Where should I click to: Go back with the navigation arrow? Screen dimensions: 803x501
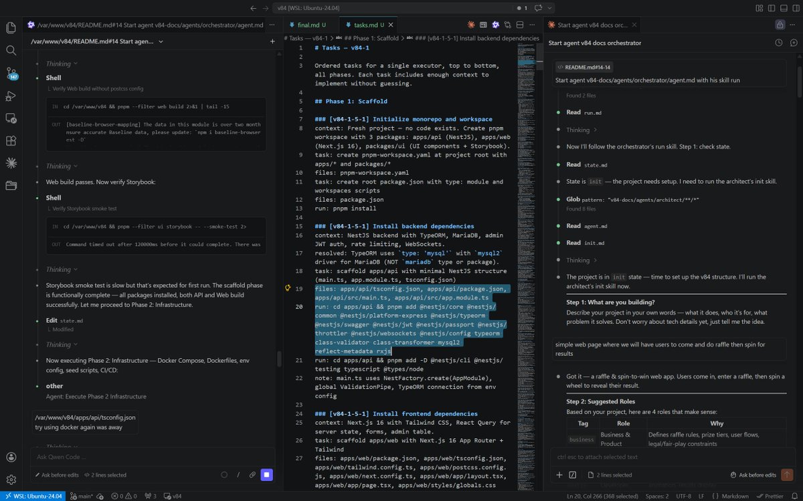[253, 8]
